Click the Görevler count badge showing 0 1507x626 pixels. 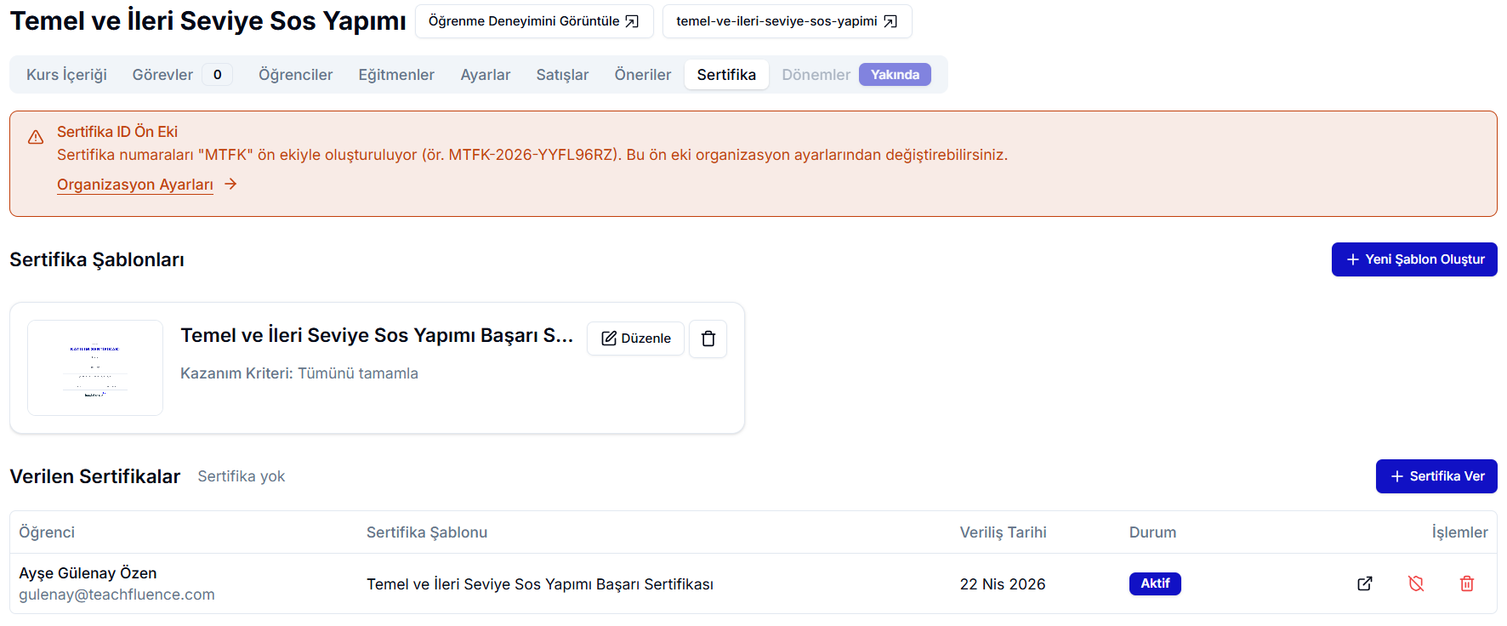point(218,75)
